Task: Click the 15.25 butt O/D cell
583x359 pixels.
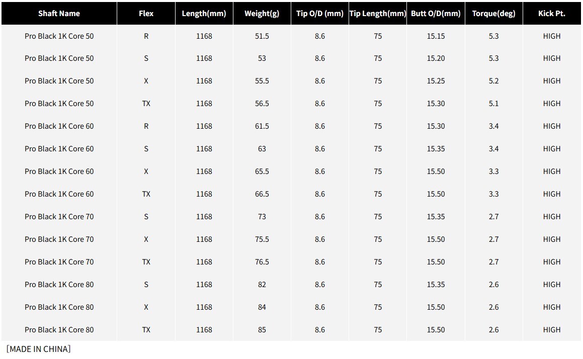Action: [436, 81]
